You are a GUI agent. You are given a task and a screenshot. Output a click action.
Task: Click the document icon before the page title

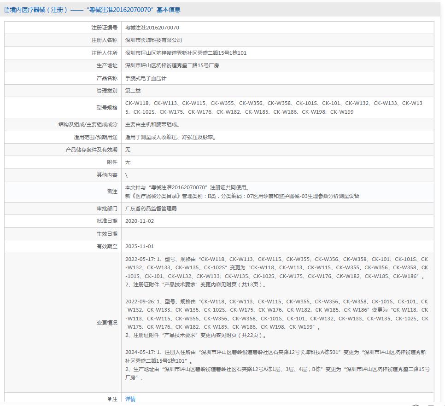point(6,10)
